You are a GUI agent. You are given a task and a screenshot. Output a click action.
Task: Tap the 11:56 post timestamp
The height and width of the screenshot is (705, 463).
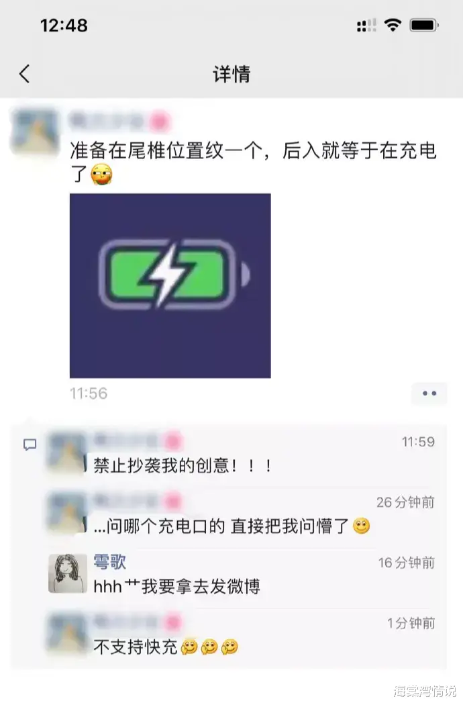(89, 393)
